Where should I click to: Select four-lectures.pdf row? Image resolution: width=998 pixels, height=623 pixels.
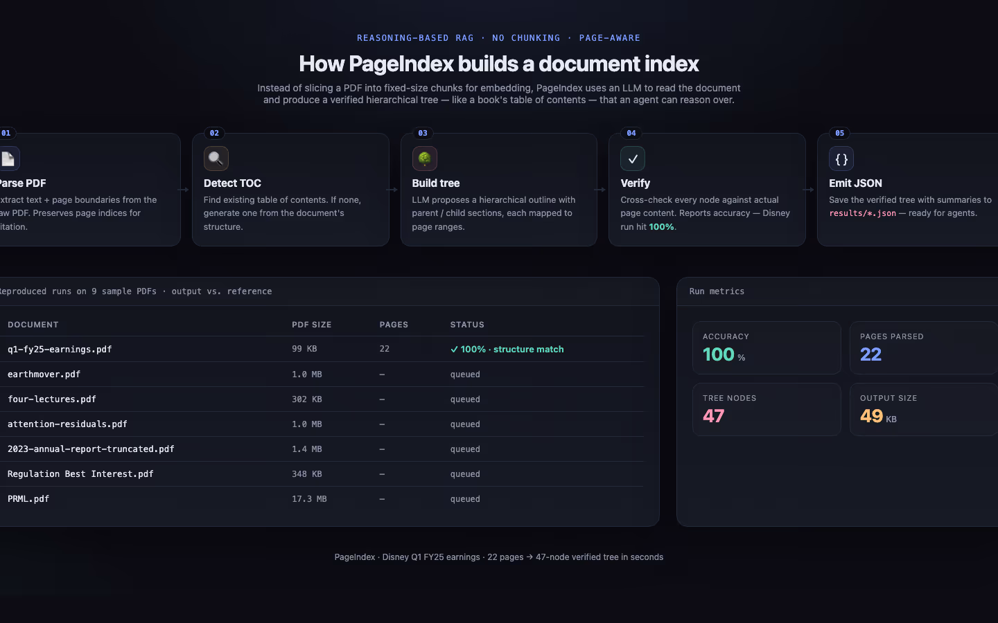coord(322,399)
